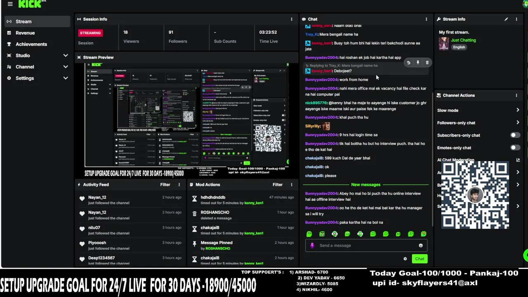Open the hamburger menu beside Kick logo
Screen dimensions: 528x297
point(10,4)
